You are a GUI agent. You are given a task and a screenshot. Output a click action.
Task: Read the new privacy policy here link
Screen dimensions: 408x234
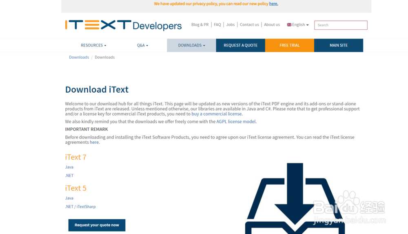click(273, 4)
